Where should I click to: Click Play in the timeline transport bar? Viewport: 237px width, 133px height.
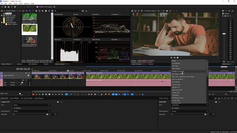(x=43, y=95)
